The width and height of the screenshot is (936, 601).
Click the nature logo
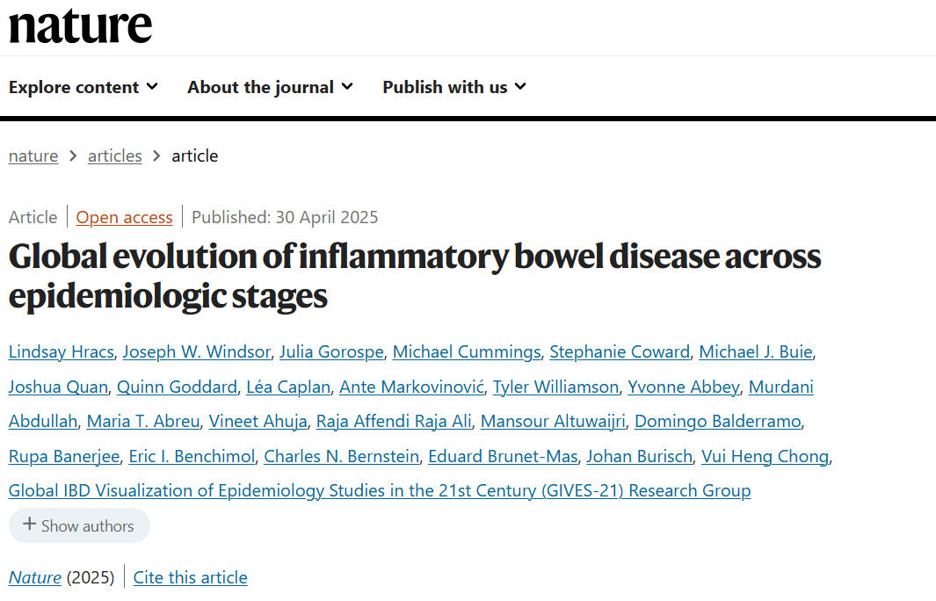click(x=81, y=26)
